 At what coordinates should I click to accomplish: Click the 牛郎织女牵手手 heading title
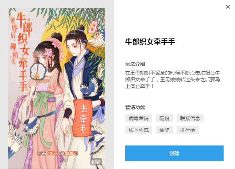coord(150,42)
